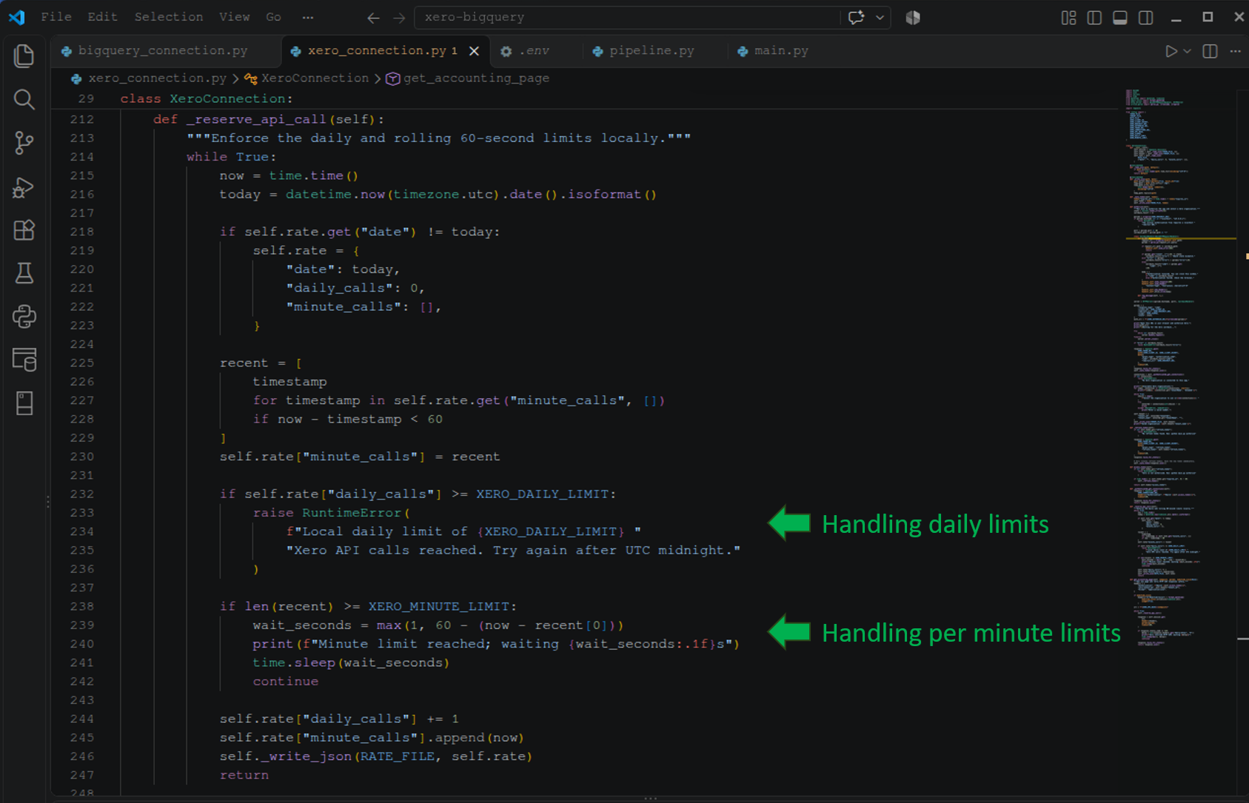Image resolution: width=1249 pixels, height=803 pixels.
Task: Open the Run and Debug view
Action: 24,187
